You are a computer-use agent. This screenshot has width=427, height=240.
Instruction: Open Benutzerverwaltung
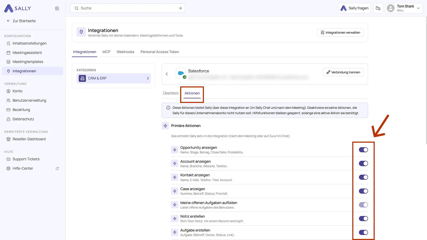(33, 100)
